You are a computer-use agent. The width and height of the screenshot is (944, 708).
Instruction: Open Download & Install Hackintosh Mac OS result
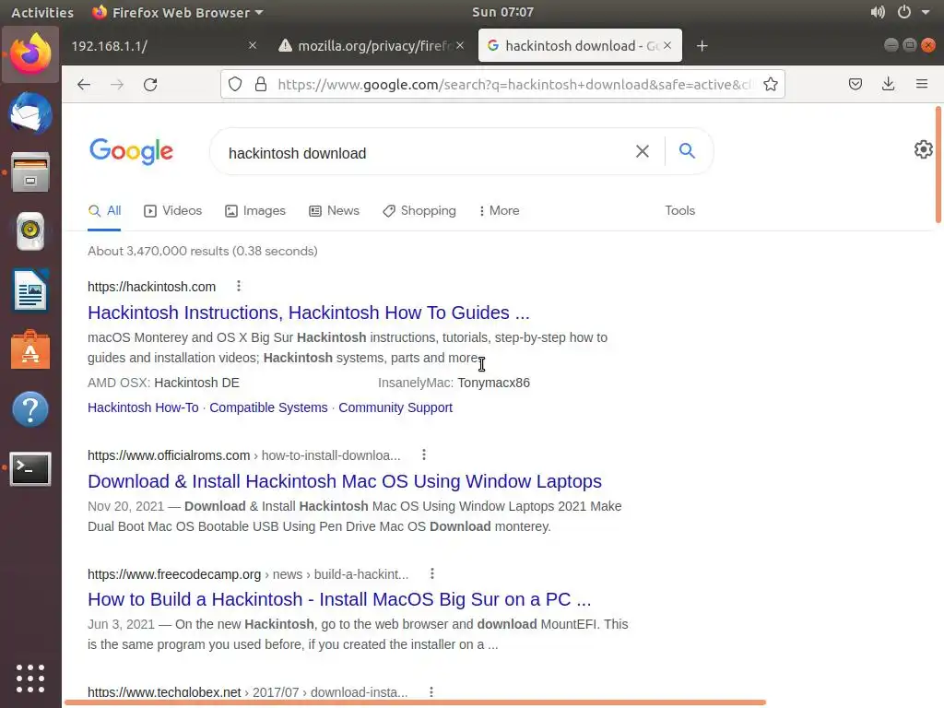coord(345,481)
